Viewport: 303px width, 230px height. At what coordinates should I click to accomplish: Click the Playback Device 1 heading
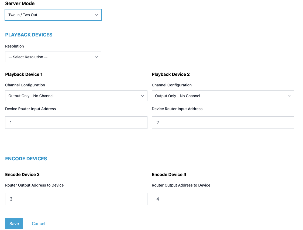click(23, 74)
